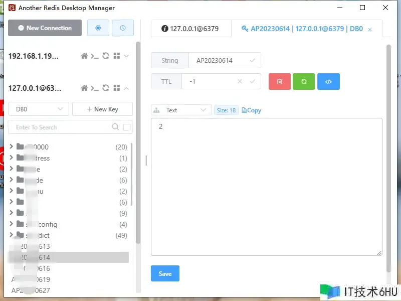
Task: Delete key with the red trash button
Action: pyautogui.click(x=280, y=81)
